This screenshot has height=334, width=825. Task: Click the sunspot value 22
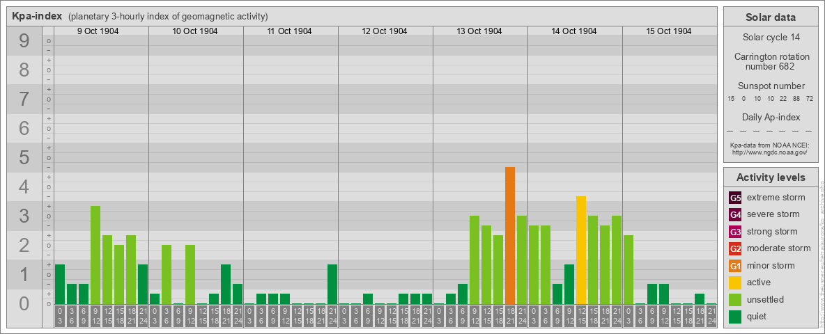(x=783, y=99)
